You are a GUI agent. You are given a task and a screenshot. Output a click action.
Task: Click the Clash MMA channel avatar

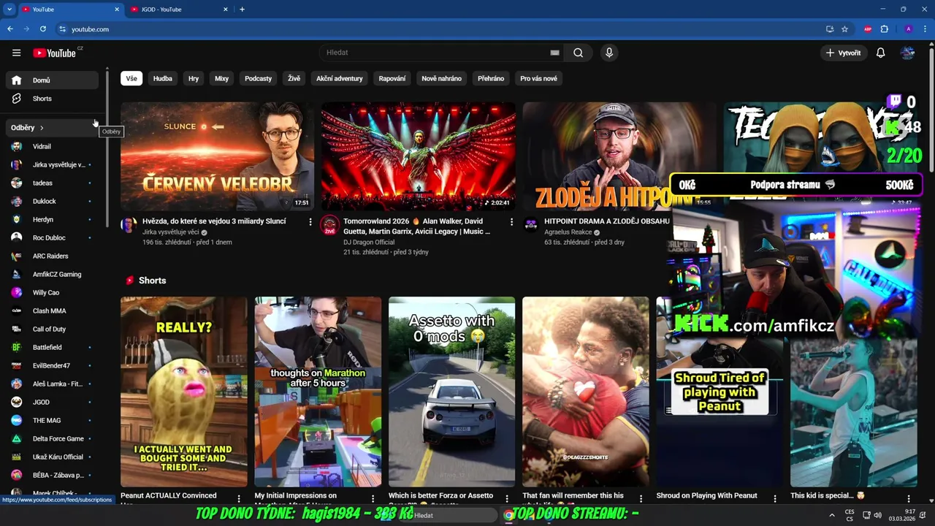click(x=16, y=310)
